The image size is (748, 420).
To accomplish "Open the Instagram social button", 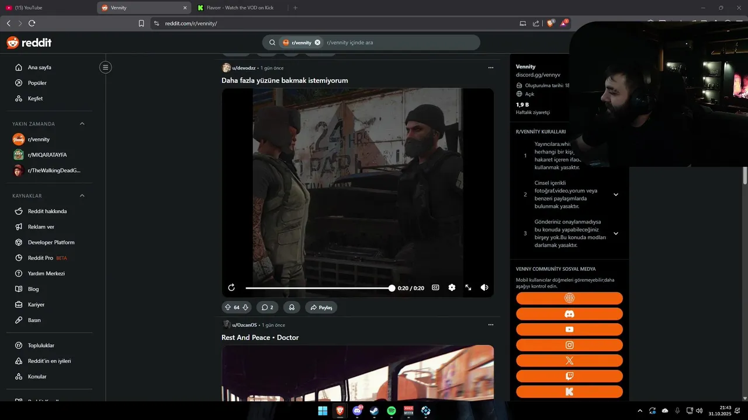I will point(569,345).
